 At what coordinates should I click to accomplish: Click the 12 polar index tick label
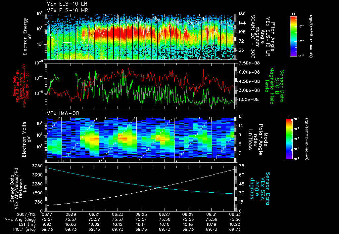(x=241, y=126)
